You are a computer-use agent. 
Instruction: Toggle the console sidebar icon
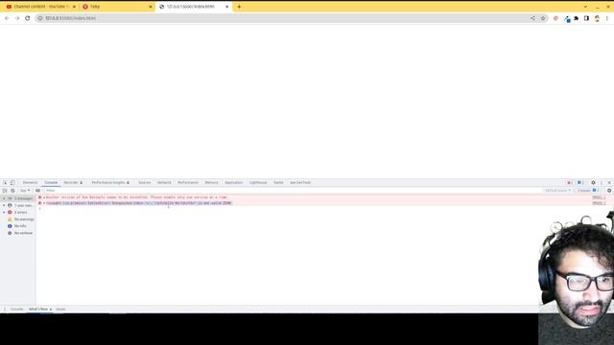click(5, 191)
